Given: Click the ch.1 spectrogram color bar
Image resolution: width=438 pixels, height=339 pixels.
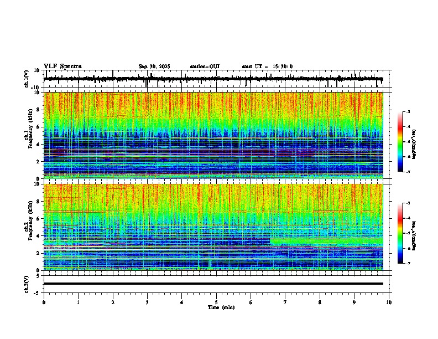Looking at the screenshot, I should [400, 141].
